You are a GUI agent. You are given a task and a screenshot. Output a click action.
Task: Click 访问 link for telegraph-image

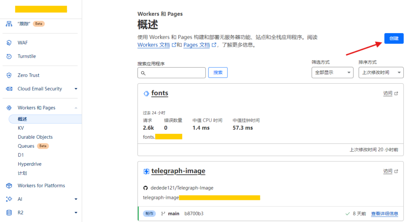(388, 171)
